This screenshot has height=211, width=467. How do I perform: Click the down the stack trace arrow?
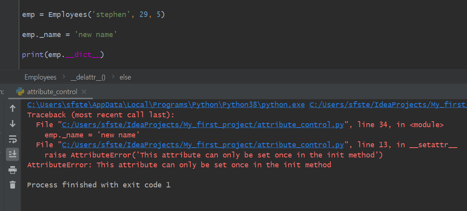(13, 124)
